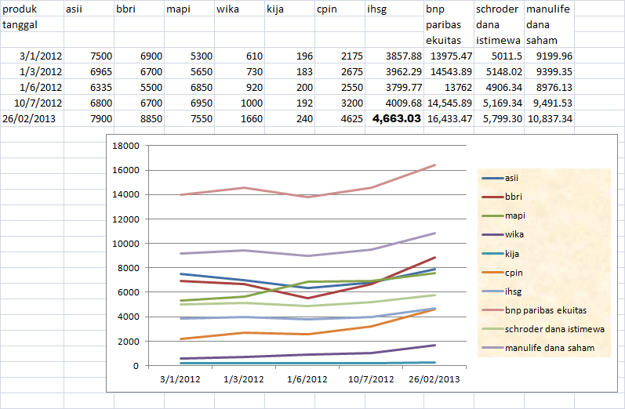Select manulife value 10,837.34

click(x=549, y=118)
